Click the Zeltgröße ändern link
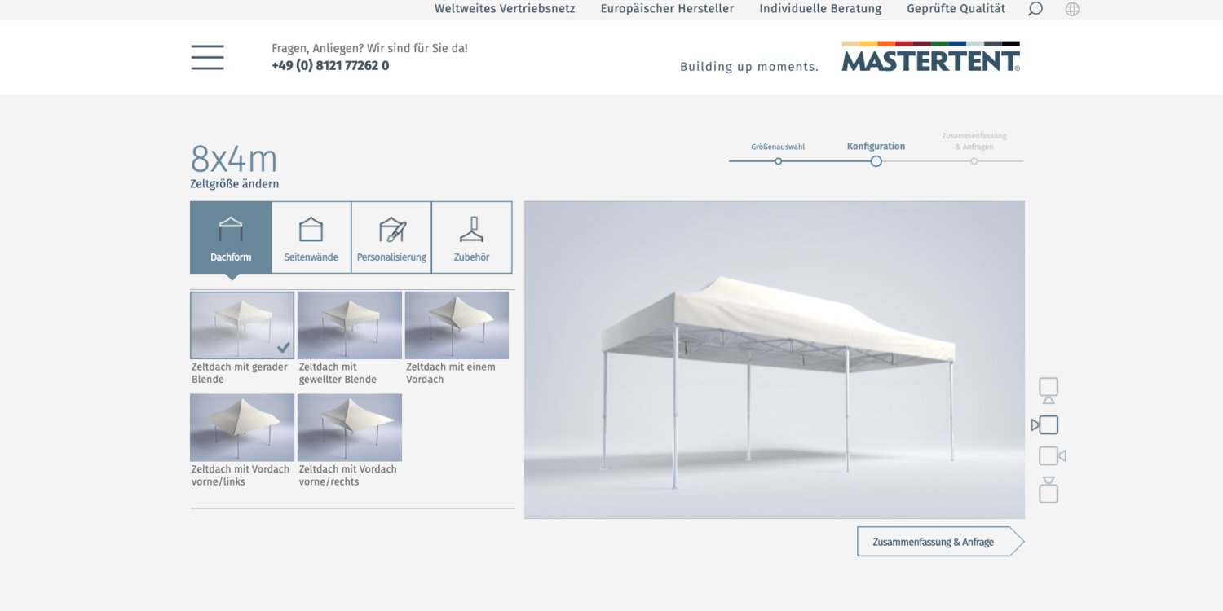 [235, 184]
